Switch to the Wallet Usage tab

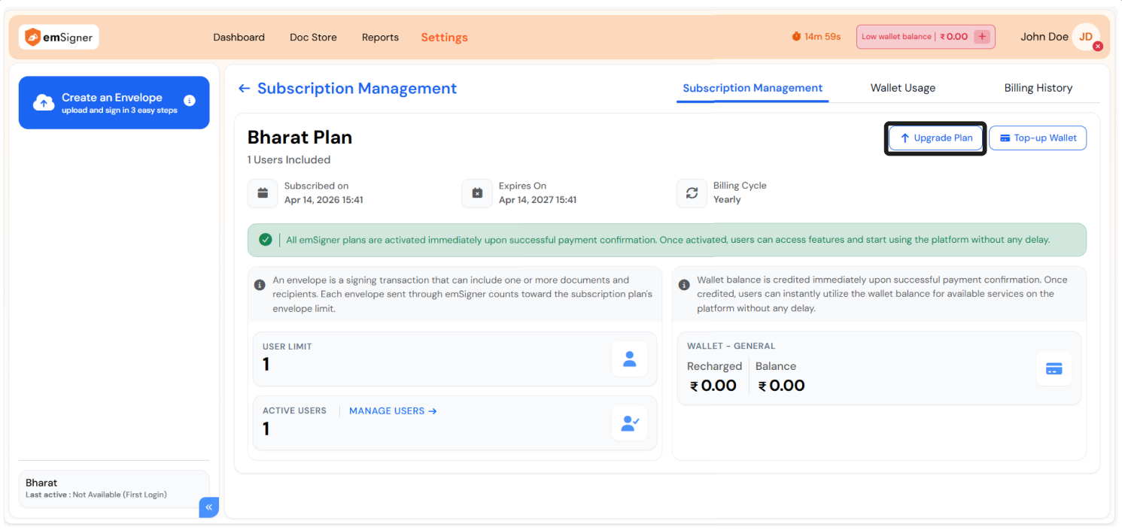tap(902, 88)
